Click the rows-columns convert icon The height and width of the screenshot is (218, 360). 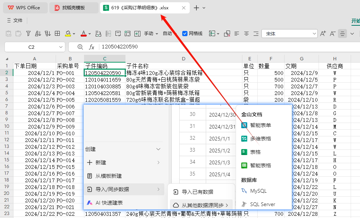pos(98,34)
